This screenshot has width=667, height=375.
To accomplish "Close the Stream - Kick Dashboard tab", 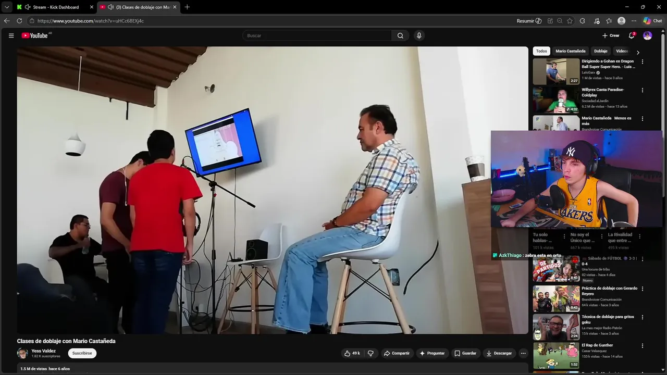I will pyautogui.click(x=92, y=7).
